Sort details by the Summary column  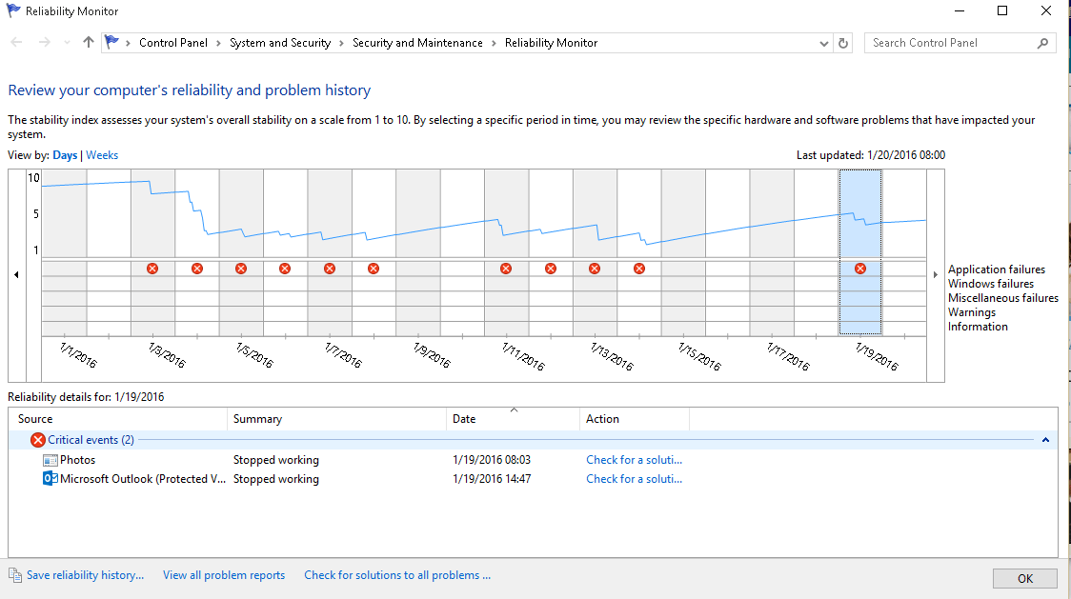point(336,419)
